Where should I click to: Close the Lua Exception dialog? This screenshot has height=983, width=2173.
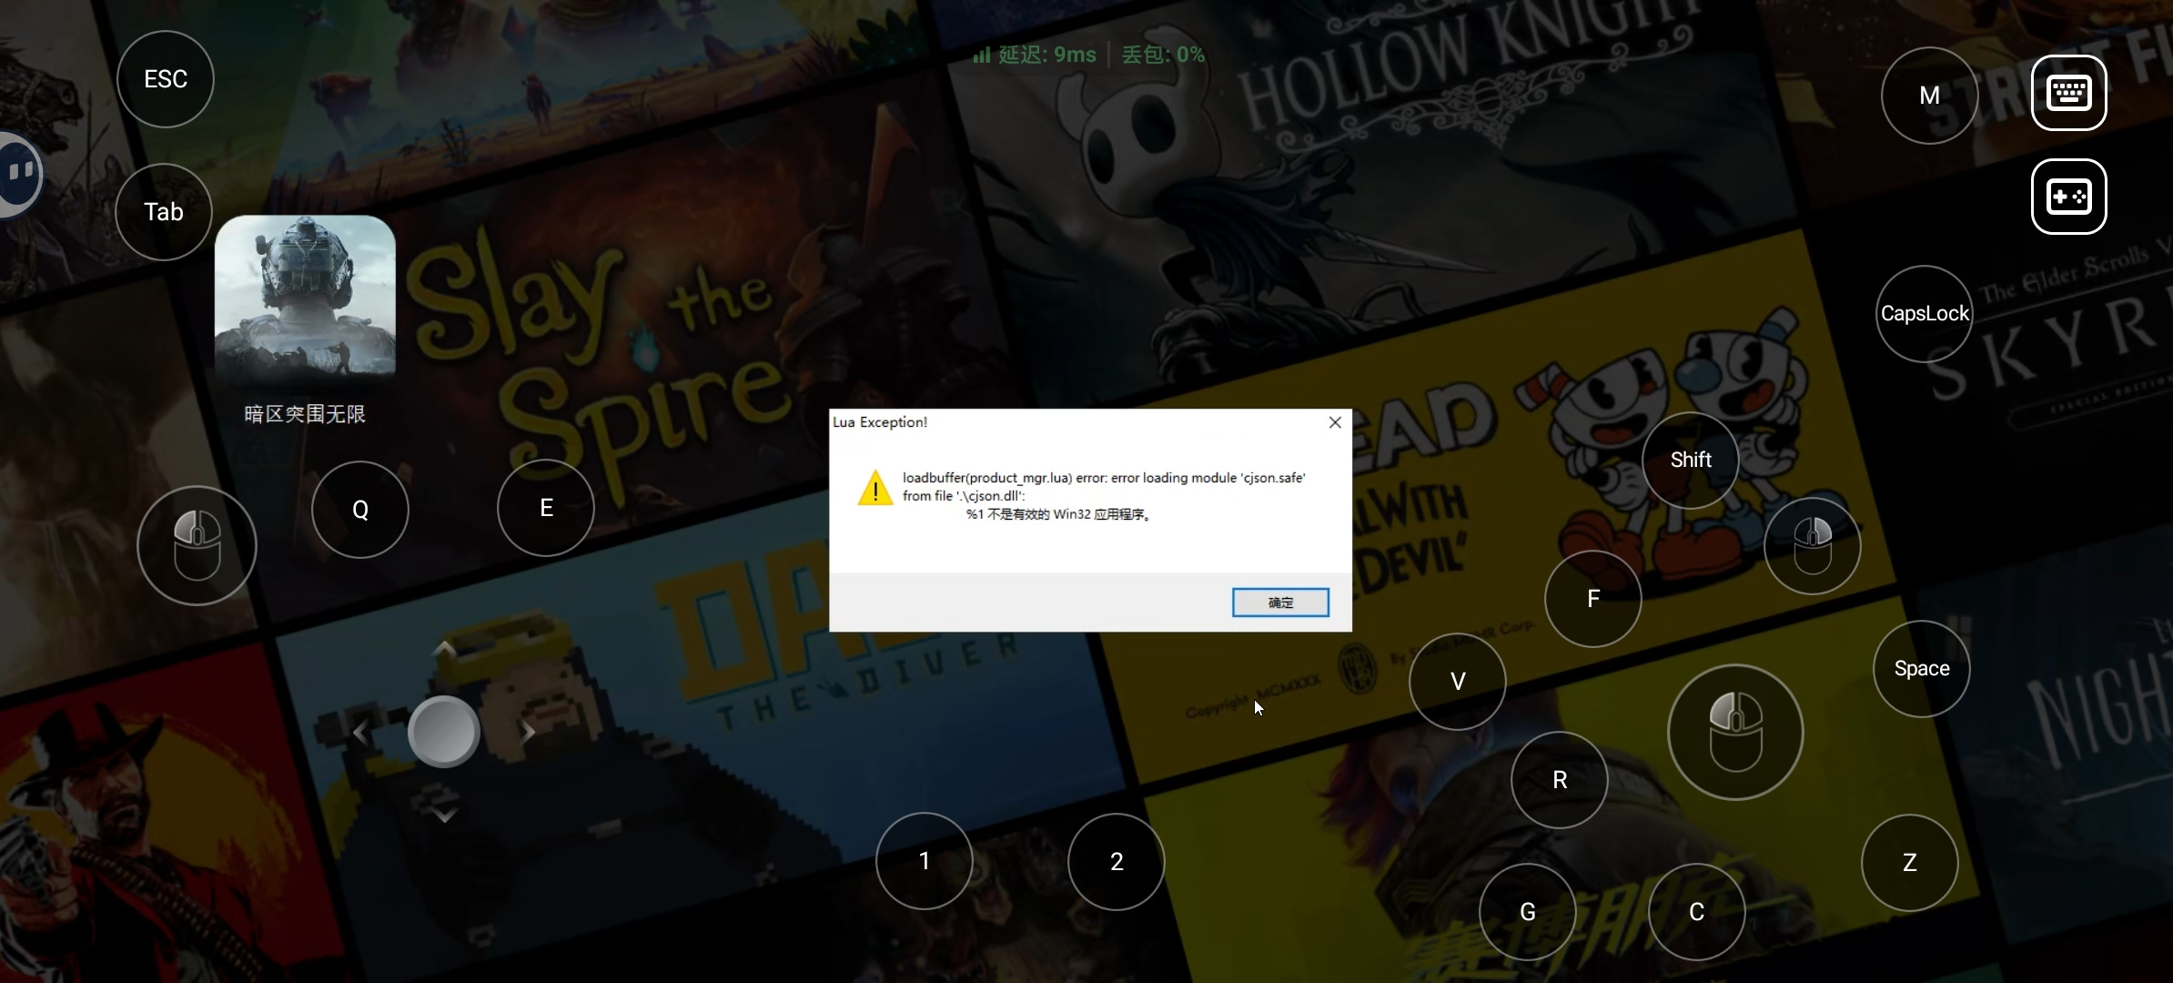[x=1335, y=422]
